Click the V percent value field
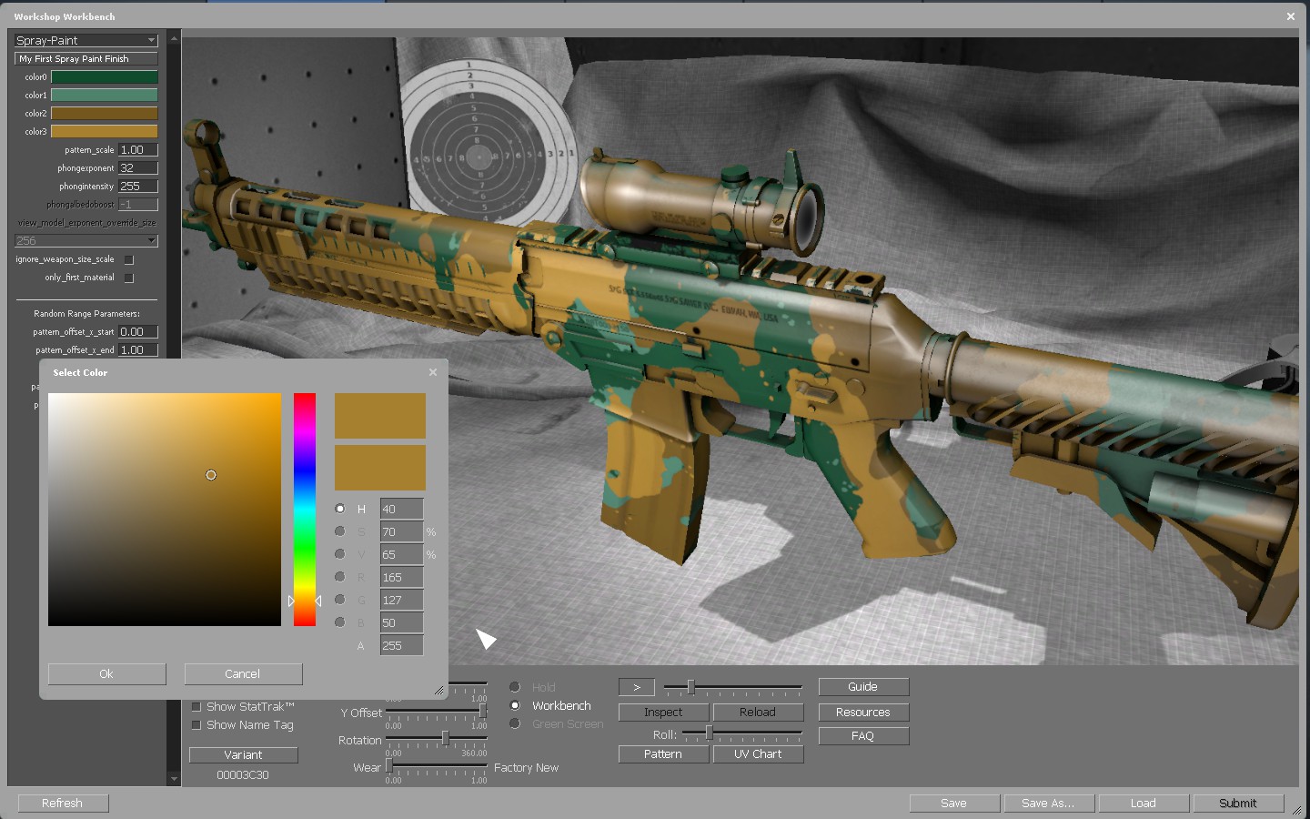 402,554
